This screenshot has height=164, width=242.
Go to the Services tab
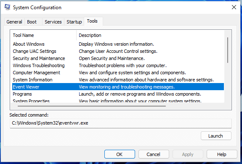coord(53,22)
